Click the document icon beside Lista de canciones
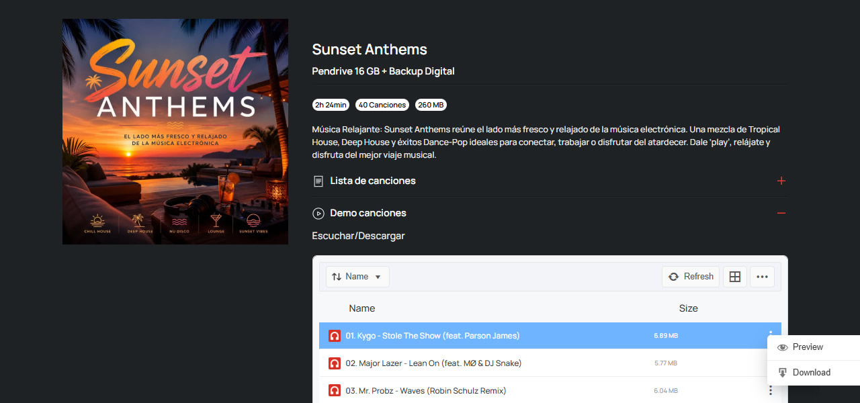The width and height of the screenshot is (860, 403). point(318,181)
